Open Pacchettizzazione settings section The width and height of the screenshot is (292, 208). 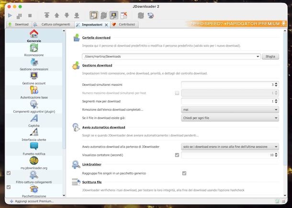coord(34,191)
